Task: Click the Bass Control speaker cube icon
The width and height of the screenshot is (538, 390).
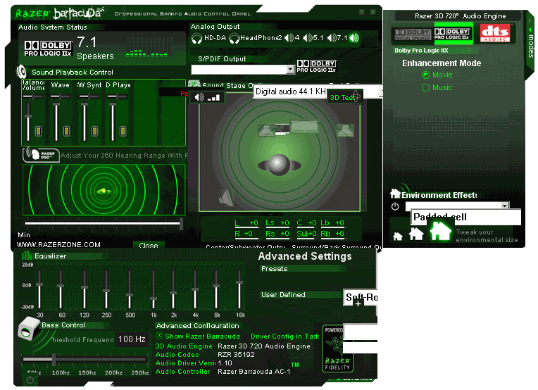Action: tap(29, 328)
